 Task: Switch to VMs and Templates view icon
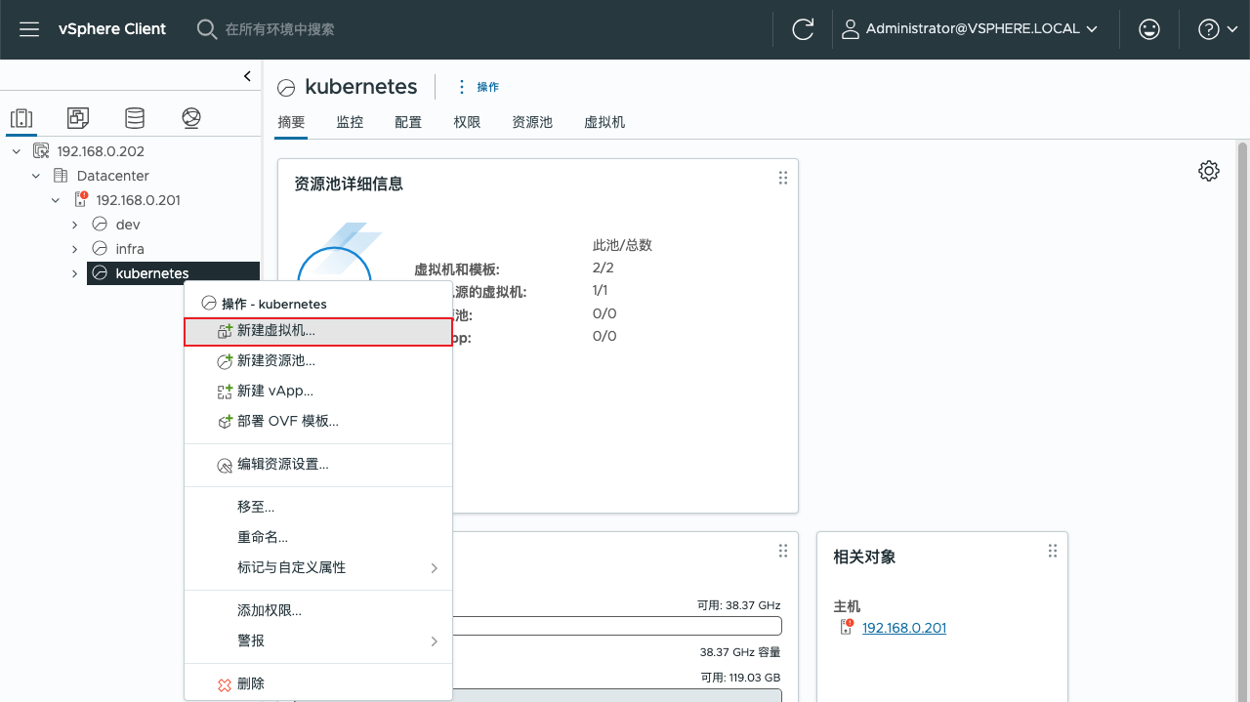78,119
